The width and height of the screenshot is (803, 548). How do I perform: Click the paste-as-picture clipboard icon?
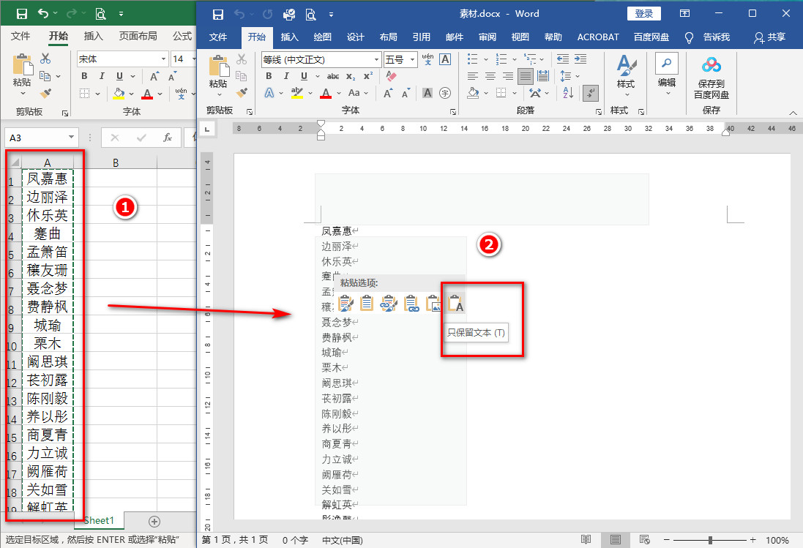point(433,304)
